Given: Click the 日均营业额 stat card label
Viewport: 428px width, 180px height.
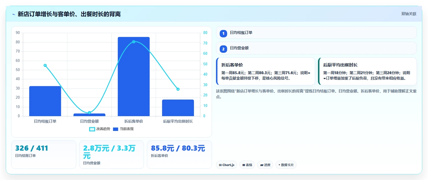Looking at the screenshot, I should click(92, 163).
